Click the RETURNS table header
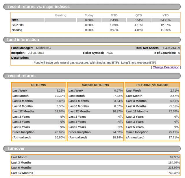185x178 pixels. [38, 85]
